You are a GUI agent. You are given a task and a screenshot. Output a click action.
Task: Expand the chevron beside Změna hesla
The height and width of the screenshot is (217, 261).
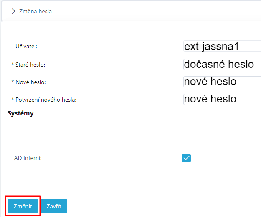(x=13, y=11)
